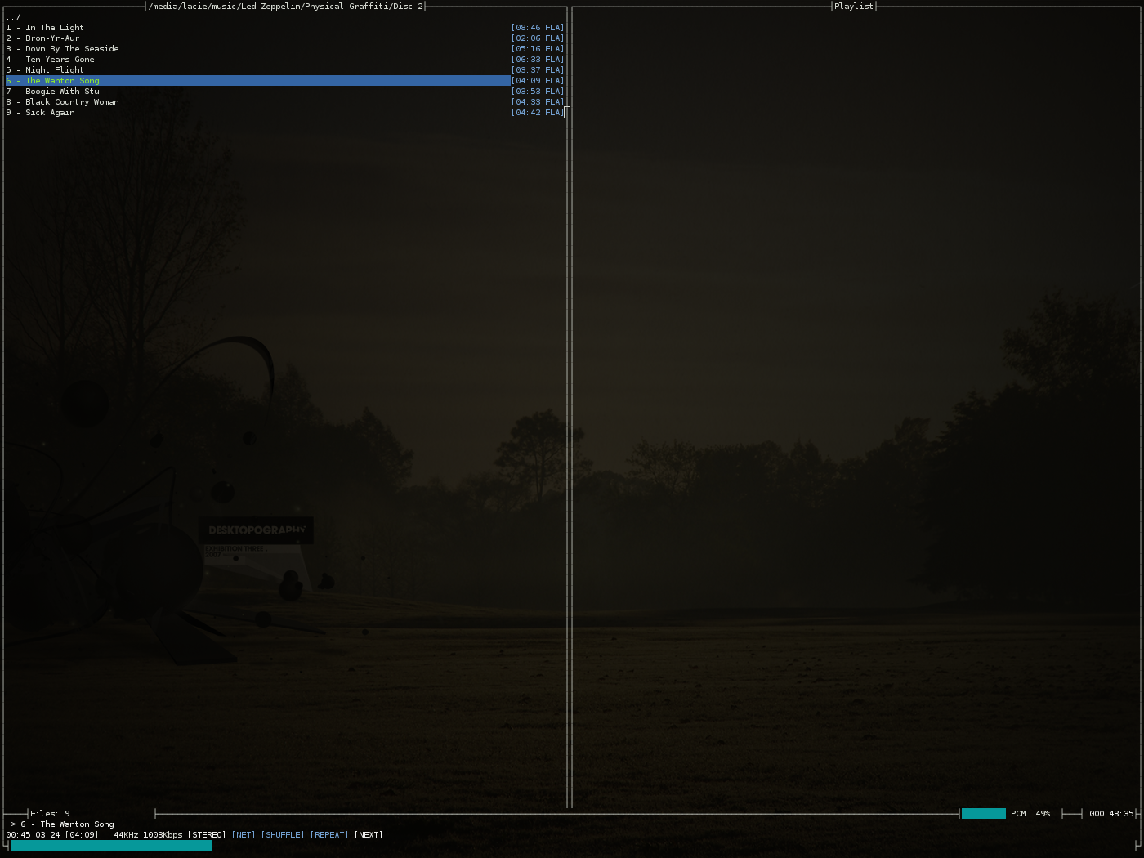Screen dimensions: 1144x858
Task: Toggle SHUFFLE mode
Action: tap(283, 835)
